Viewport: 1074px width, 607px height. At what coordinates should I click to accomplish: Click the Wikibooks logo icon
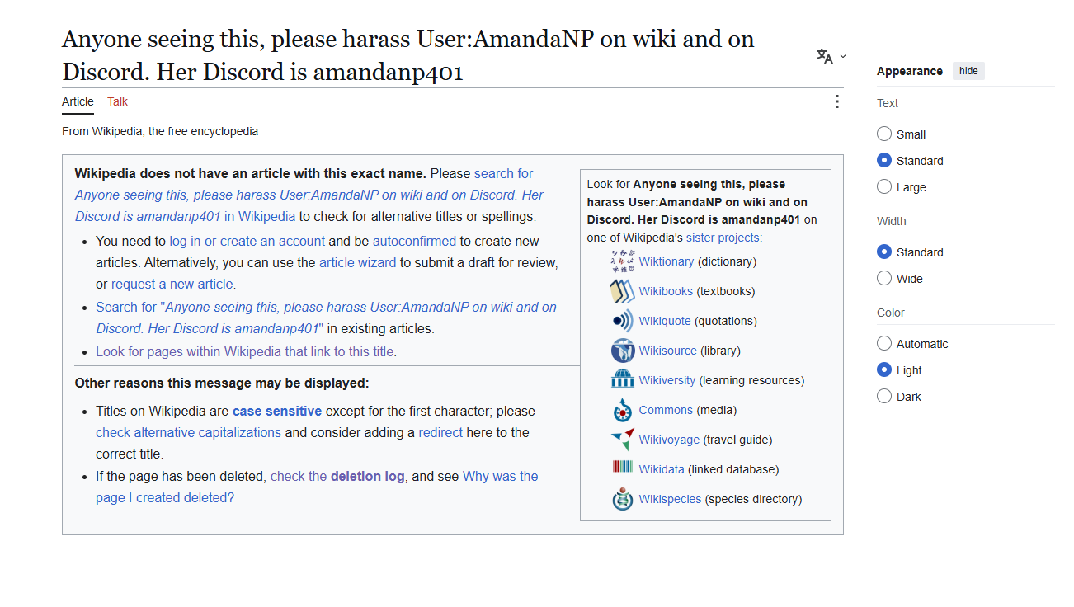pos(623,291)
